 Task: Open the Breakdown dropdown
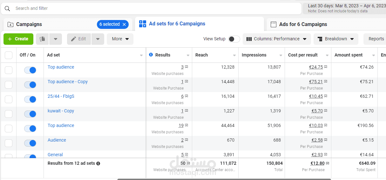[336, 39]
